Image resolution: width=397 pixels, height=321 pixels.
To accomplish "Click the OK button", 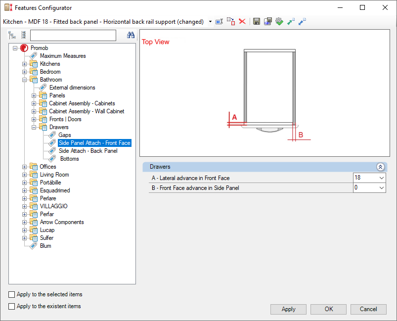I will coord(329,309).
